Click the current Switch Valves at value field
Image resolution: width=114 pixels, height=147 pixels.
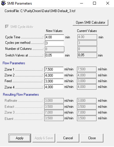(87, 55)
